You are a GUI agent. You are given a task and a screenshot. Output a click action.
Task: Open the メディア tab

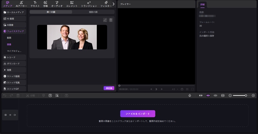pos(7,4)
